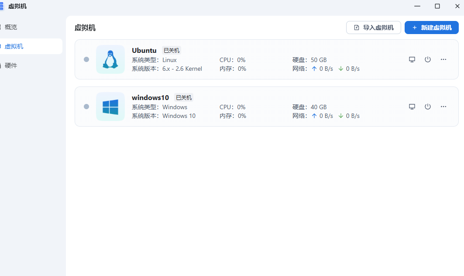
Task: Open the windows10 VM console monitor icon
Action: (412, 107)
